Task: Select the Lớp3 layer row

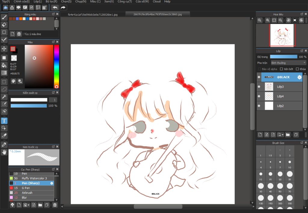Action: [280, 87]
